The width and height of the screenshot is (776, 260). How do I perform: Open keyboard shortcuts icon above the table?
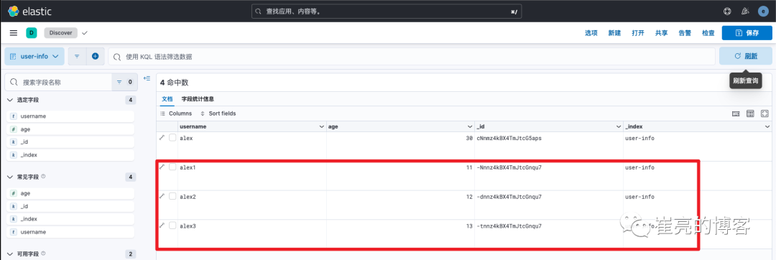pyautogui.click(x=736, y=113)
